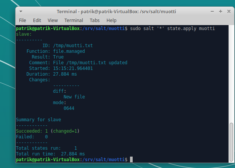Open the Edit menu
Screen dimensions: 235x168
[x=37, y=20]
